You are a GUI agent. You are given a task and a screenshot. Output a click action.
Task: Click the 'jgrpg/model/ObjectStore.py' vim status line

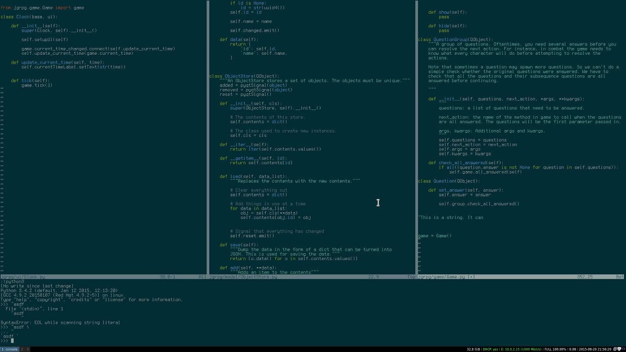click(313, 277)
